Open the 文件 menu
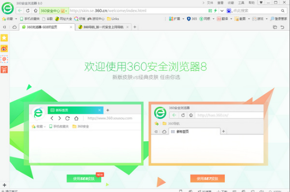 pos(210,3)
